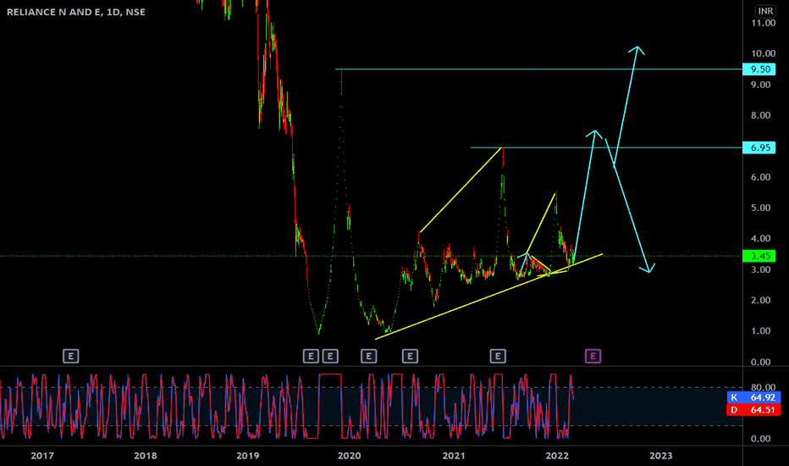
Task: Click the 11.00 price scale label
Action: [763, 23]
